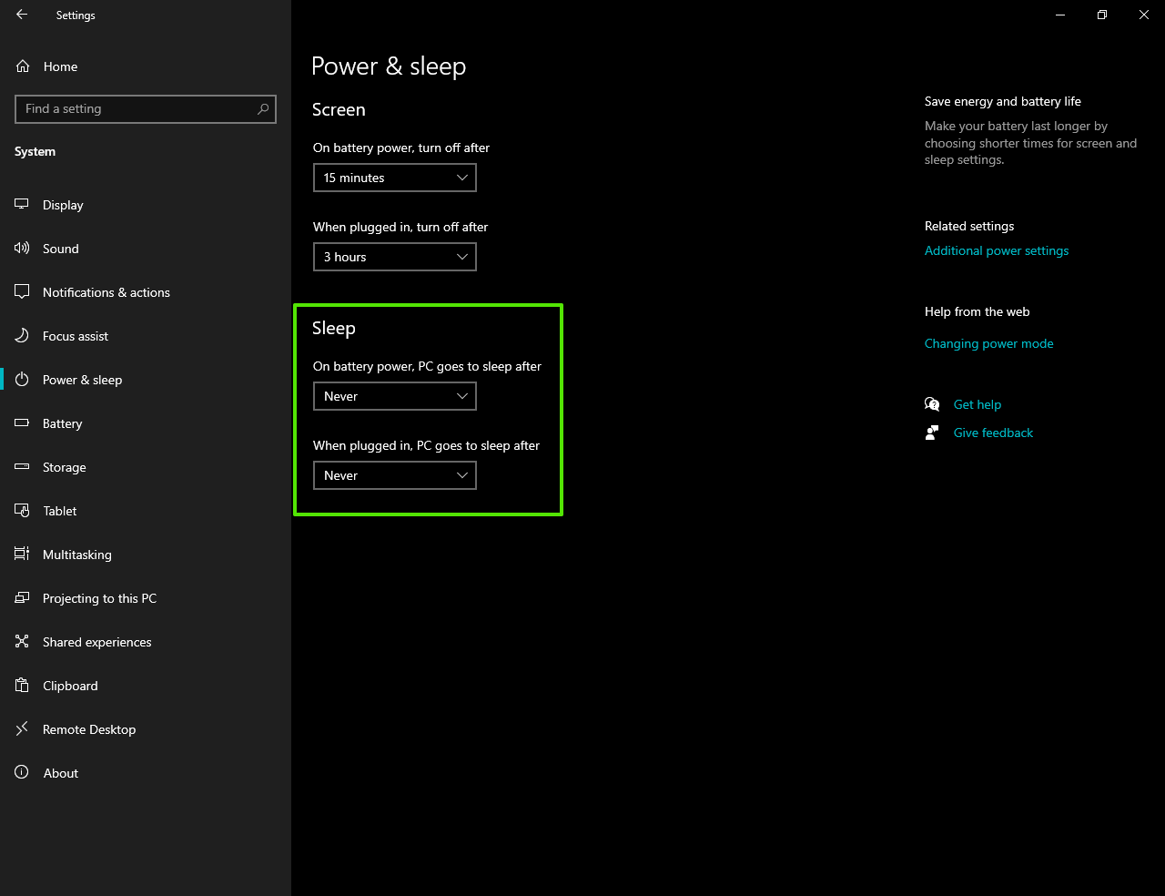Open Changing power mode link
Image resolution: width=1165 pixels, height=896 pixels.
click(988, 343)
